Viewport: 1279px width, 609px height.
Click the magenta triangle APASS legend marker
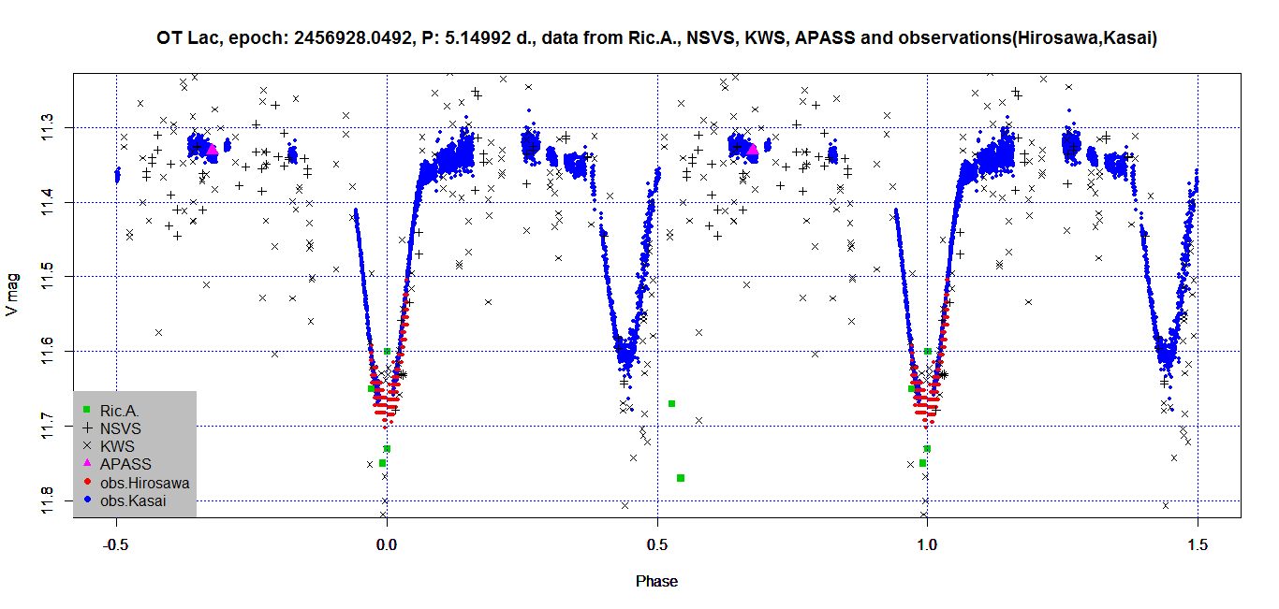click(86, 464)
